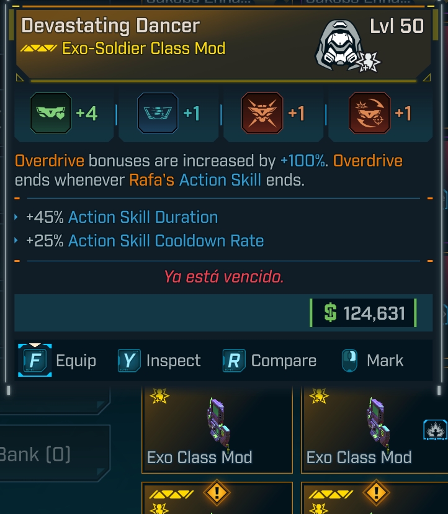
Task: Click the Y key Inspect icon
Action: click(129, 361)
